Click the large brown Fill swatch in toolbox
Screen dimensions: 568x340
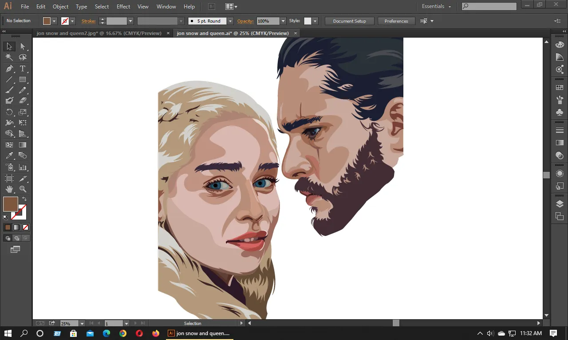10,204
